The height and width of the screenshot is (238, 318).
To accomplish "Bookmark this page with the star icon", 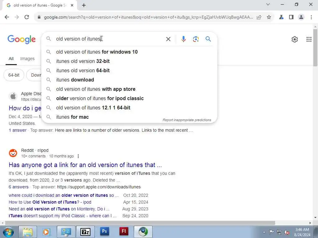I will (x=269, y=17).
